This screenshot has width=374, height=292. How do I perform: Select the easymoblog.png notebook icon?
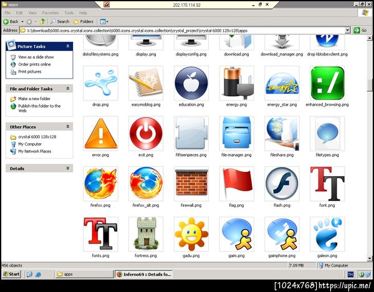click(146, 83)
